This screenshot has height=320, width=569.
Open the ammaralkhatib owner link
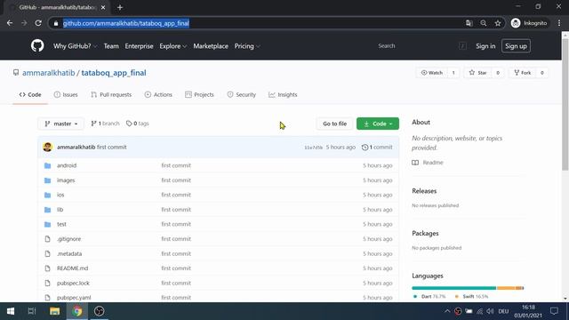[x=48, y=73]
